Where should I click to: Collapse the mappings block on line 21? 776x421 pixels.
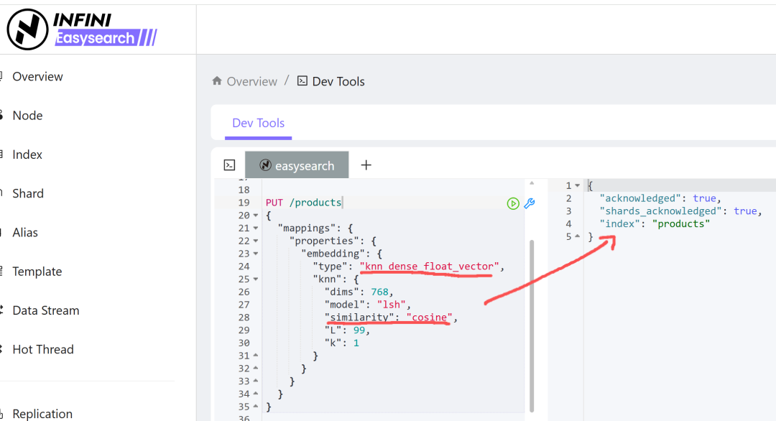(256, 228)
